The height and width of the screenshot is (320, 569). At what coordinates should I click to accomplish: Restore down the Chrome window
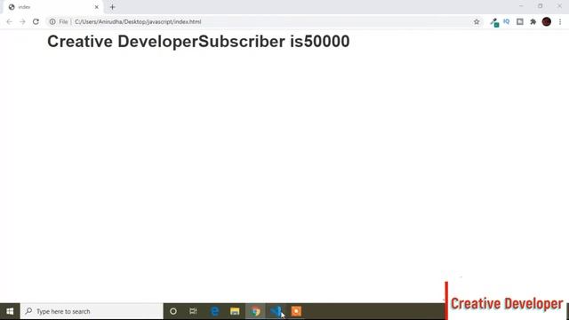coord(541,6)
